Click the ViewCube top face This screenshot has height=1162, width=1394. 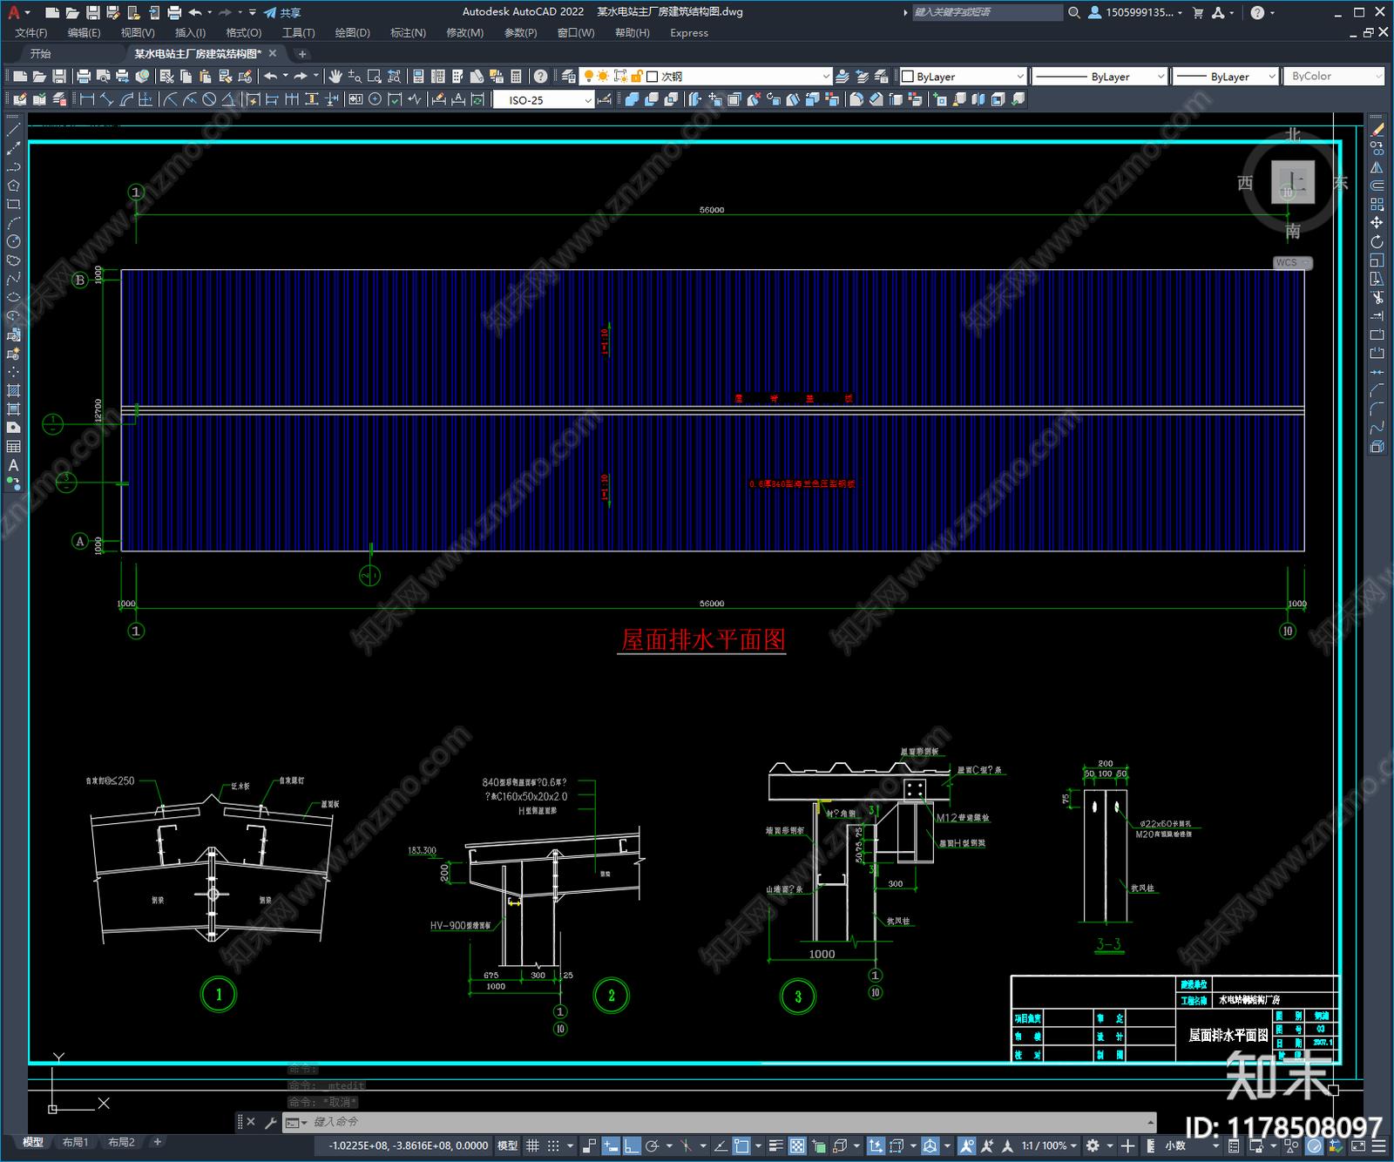1293,183
